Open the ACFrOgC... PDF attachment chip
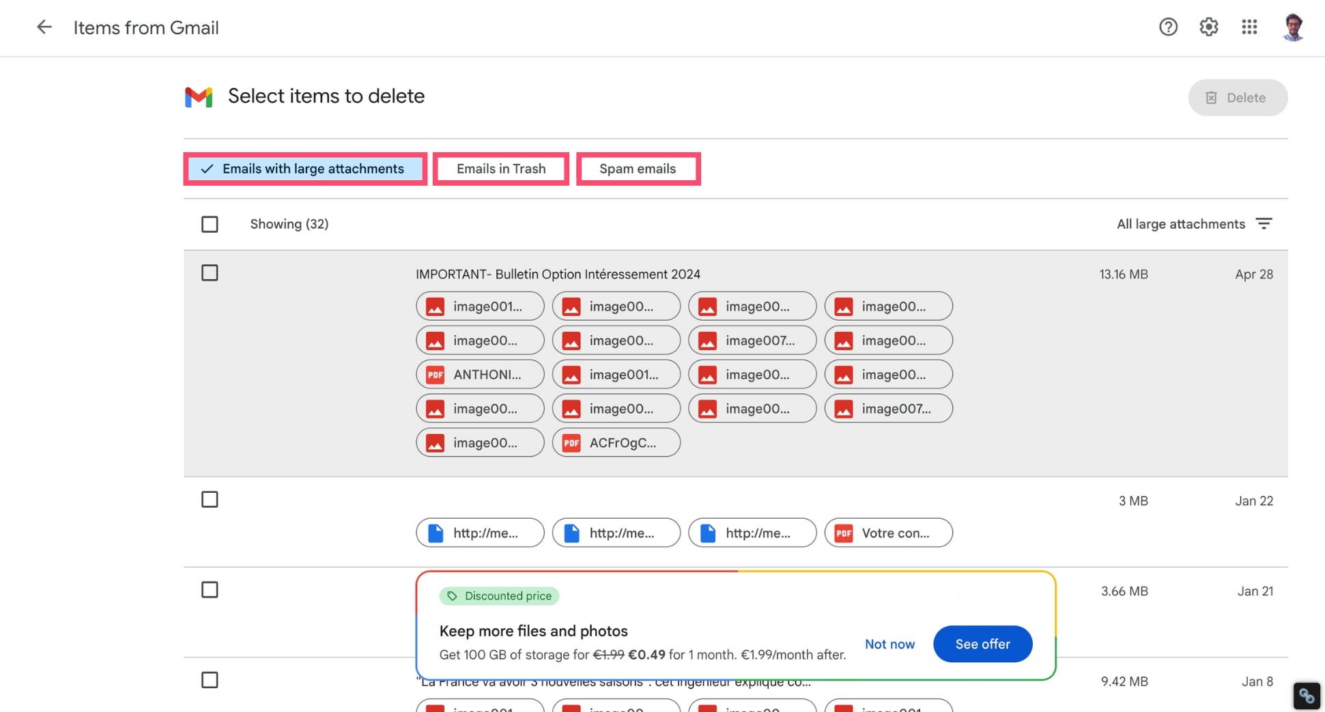 pyautogui.click(x=616, y=442)
